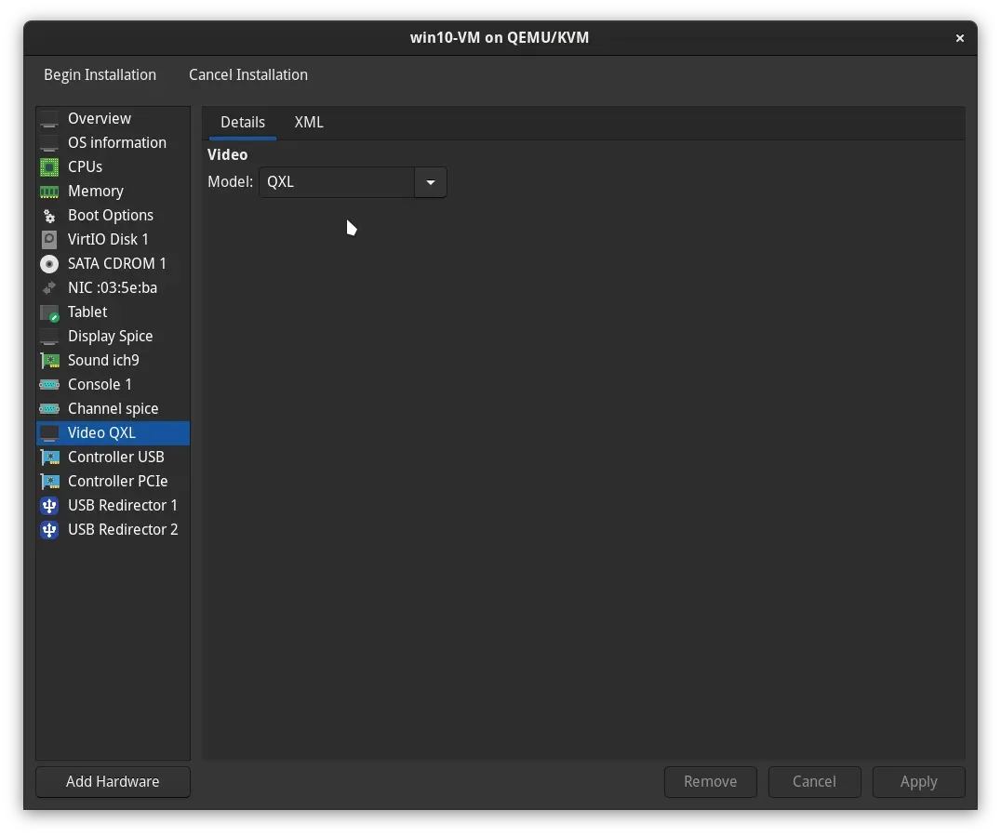
Task: Select NIC :03:5e:ba entry
Action: [113, 288]
